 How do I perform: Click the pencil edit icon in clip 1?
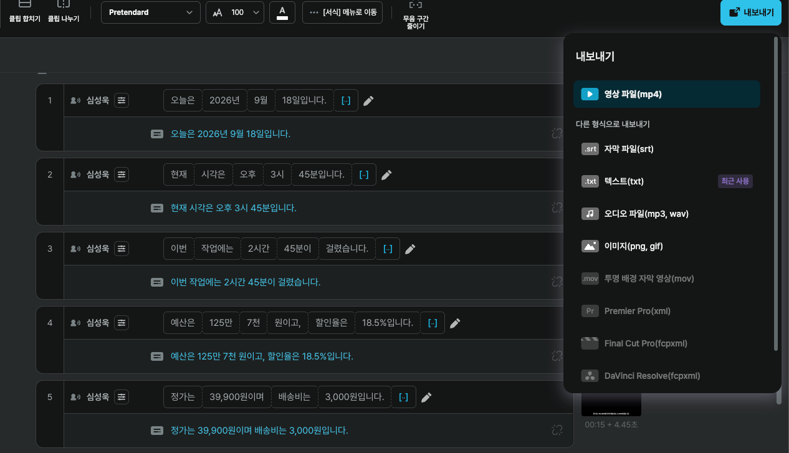click(368, 101)
